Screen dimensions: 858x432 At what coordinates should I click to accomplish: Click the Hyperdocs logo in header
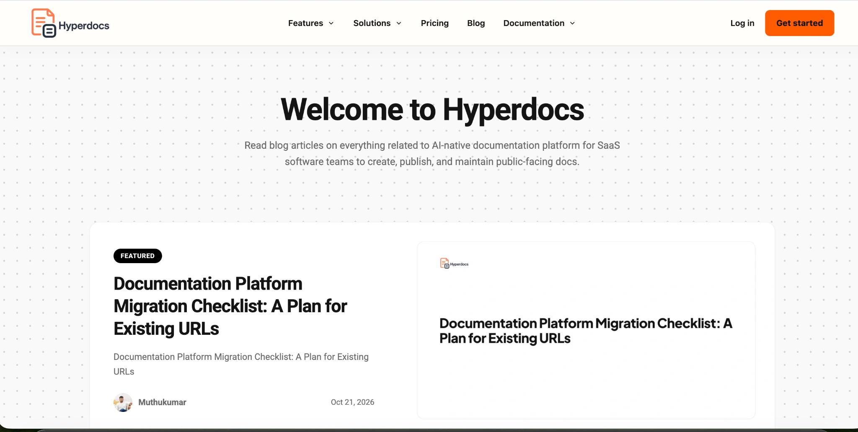[x=70, y=23]
